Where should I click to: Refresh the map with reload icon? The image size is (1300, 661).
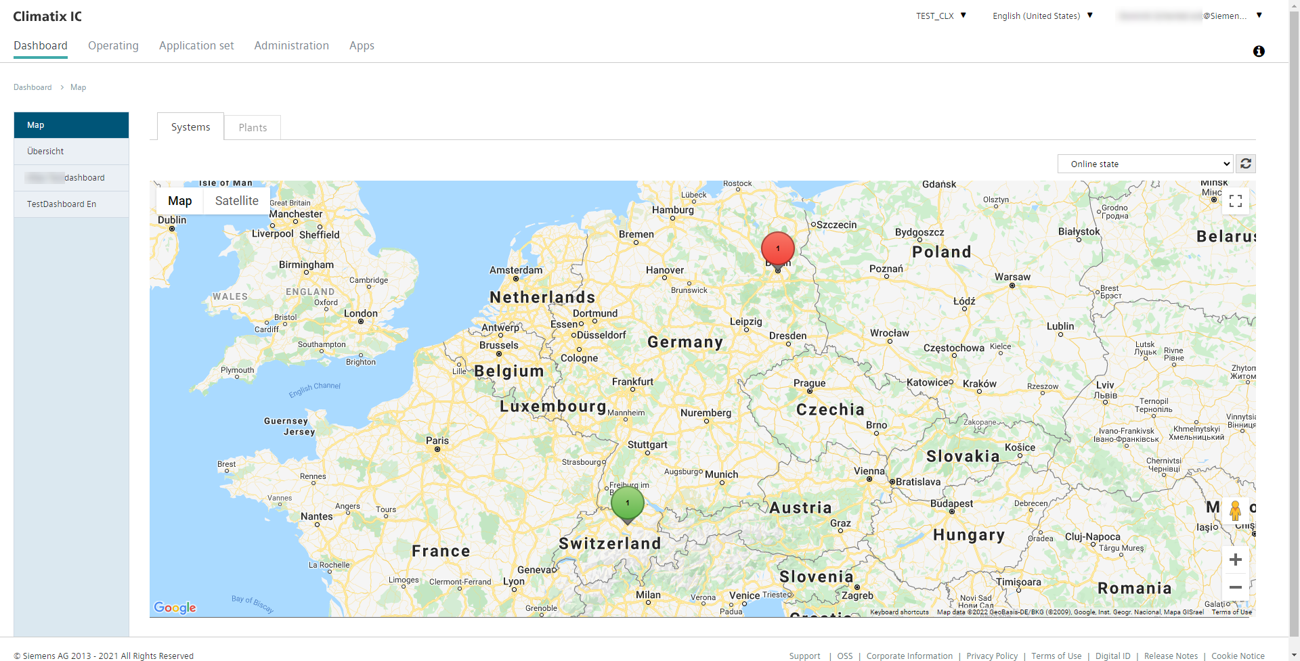[x=1246, y=164]
